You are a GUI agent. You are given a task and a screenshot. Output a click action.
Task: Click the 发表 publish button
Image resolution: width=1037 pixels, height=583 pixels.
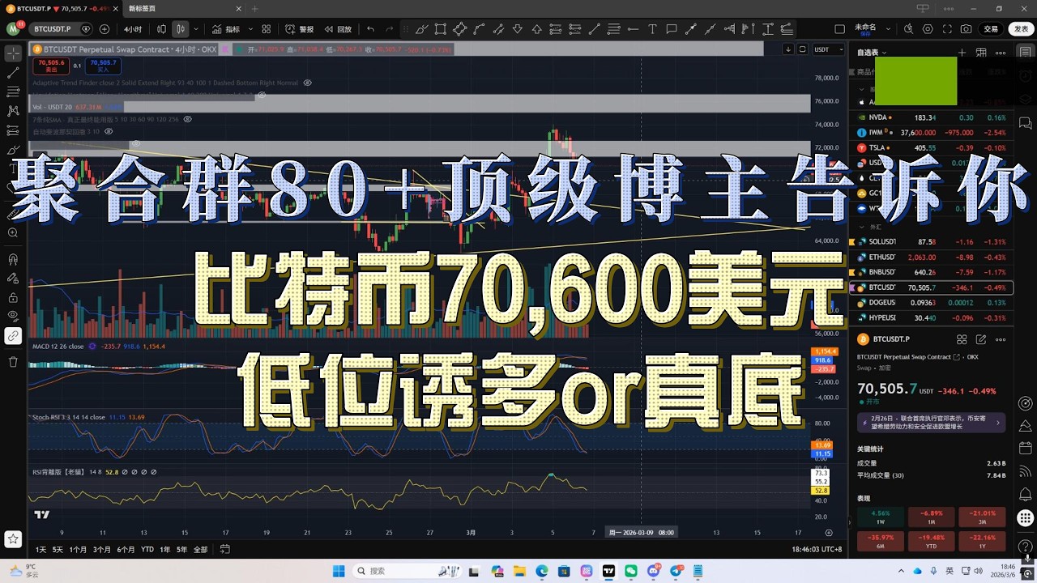pyautogui.click(x=1021, y=28)
